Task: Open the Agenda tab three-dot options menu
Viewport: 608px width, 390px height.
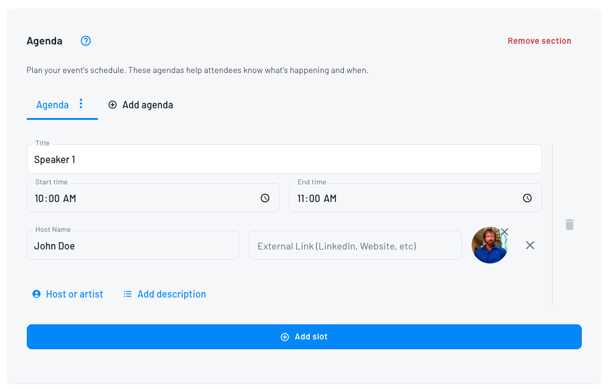Action: point(81,104)
